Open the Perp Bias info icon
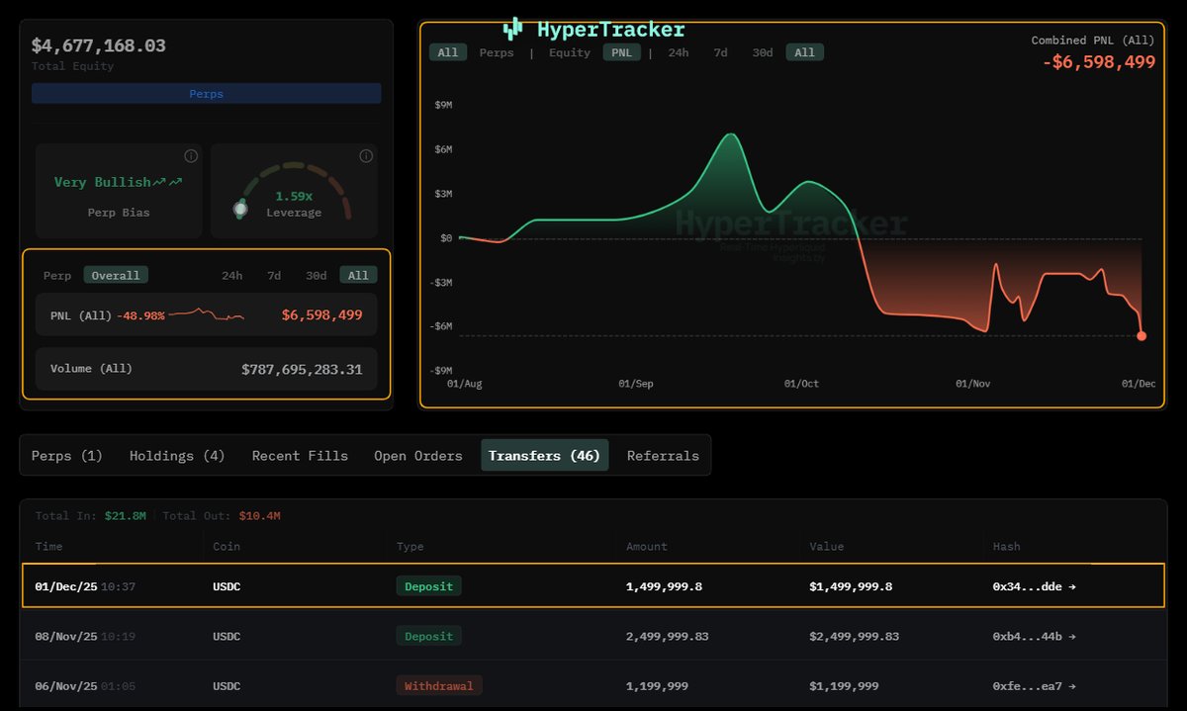This screenshot has height=711, width=1187. (x=191, y=155)
